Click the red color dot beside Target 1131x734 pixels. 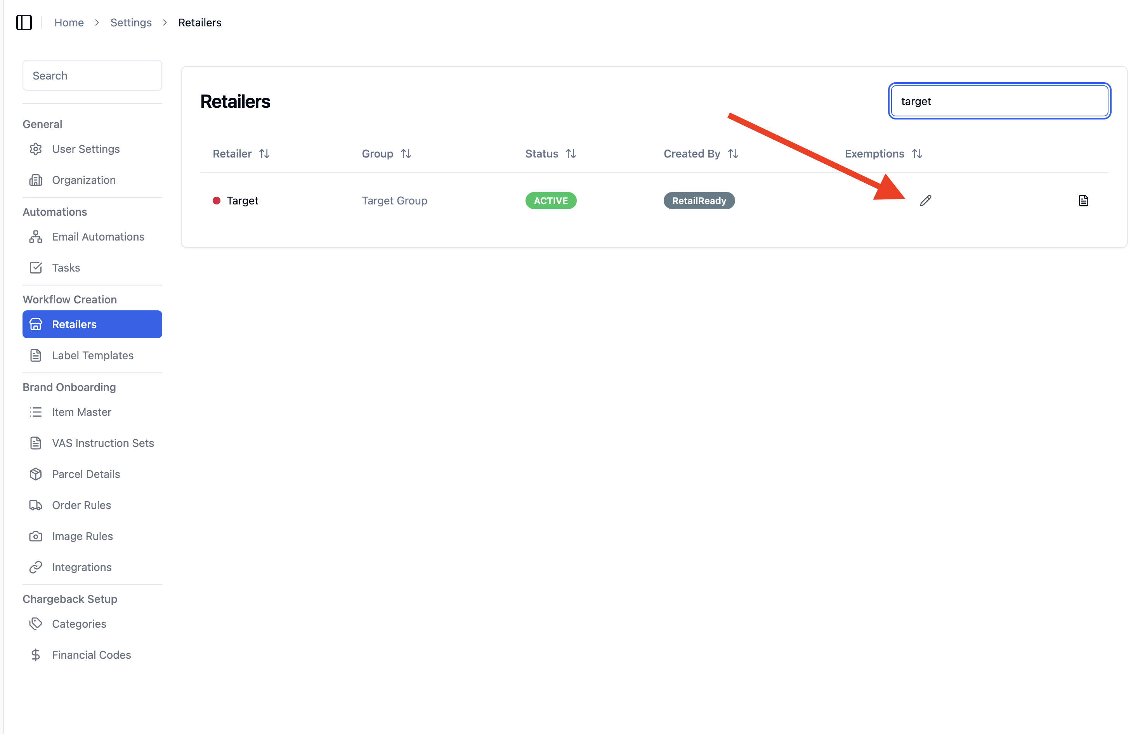click(216, 201)
